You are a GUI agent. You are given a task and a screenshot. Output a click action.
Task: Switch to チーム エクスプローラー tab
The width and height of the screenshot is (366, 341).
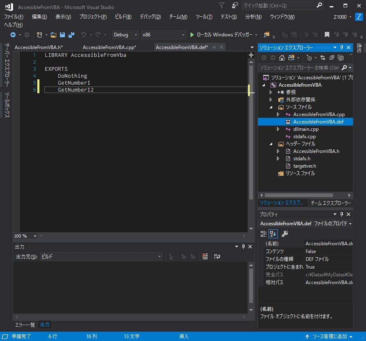(331, 203)
